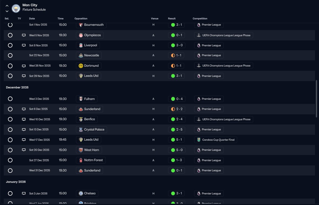319x205 pixels.
Task: Open the Leeds Utd 5 - 1 result
Action: (x=176, y=140)
